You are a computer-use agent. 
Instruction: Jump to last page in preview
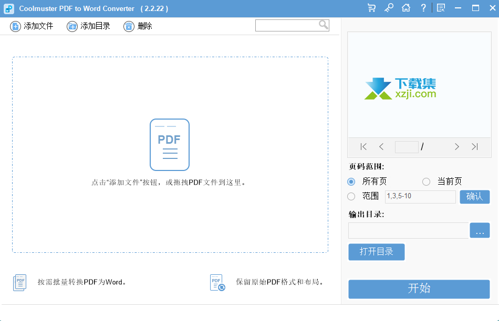click(x=474, y=146)
